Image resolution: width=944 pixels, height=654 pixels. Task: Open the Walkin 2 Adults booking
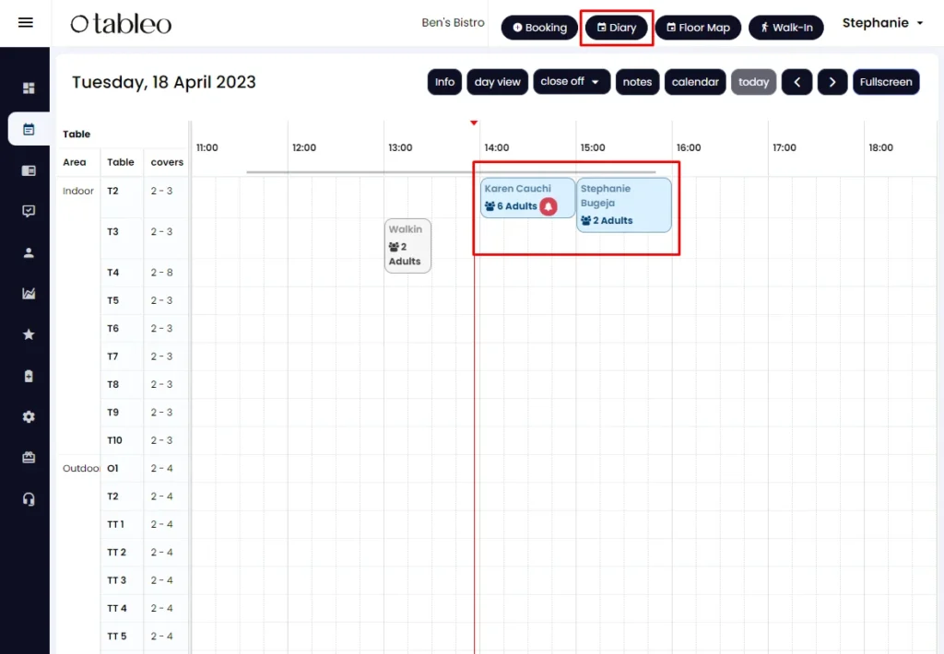(x=407, y=245)
